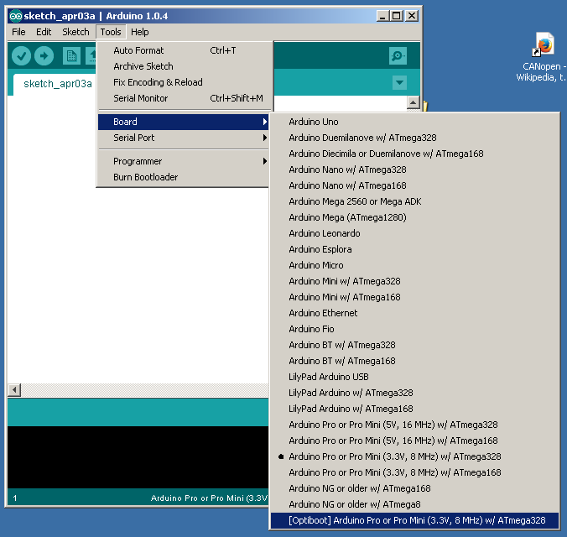Open the File menu
This screenshot has height=537, width=567.
click(18, 32)
